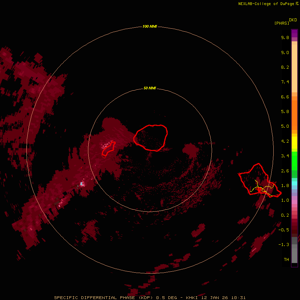Click the yellow segment of the color bar
Viewport: 300px width, 300px height.
[294, 143]
